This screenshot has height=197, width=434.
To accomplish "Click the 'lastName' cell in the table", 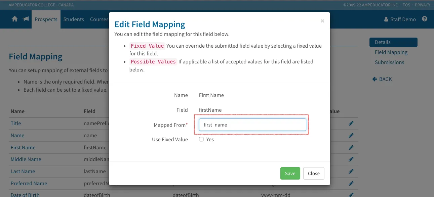I will tap(95, 171).
